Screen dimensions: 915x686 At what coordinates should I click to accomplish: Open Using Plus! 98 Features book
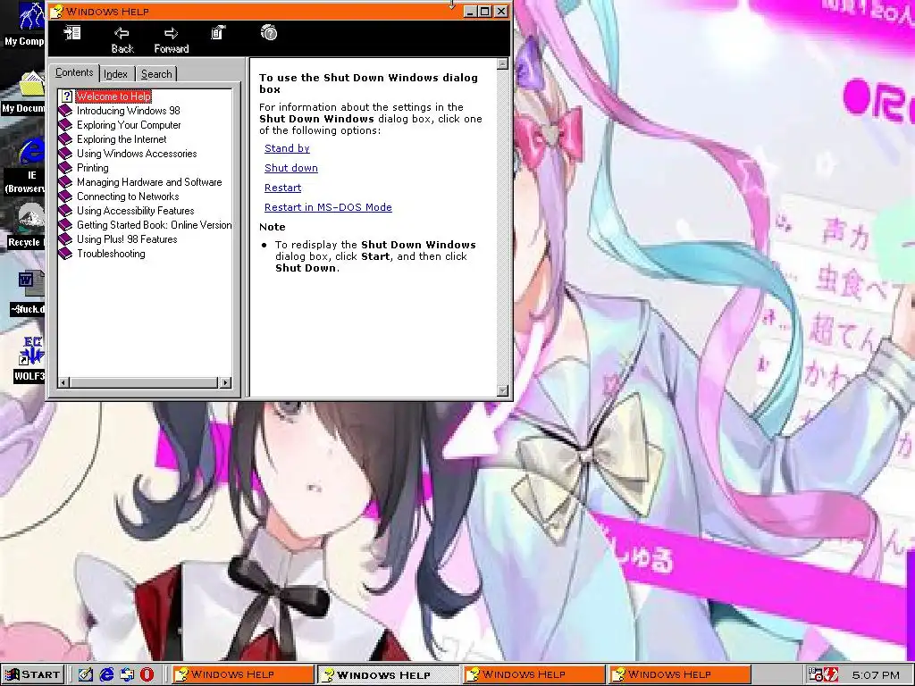(x=127, y=239)
